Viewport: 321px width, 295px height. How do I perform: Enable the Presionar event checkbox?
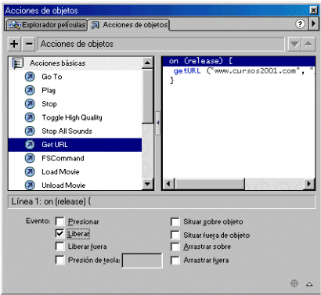tap(60, 221)
